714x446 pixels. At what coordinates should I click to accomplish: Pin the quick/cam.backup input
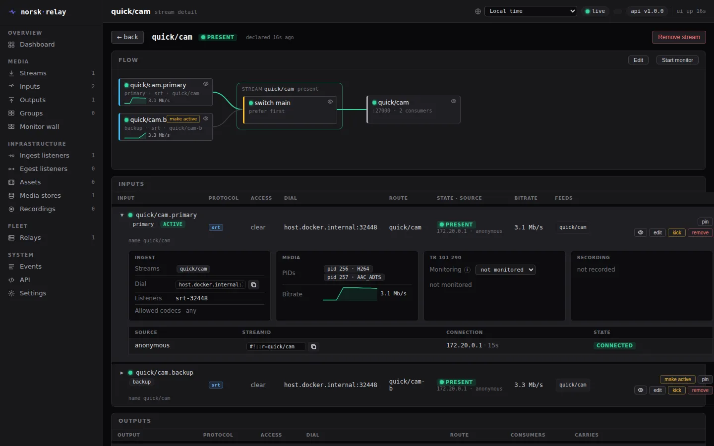(705, 379)
